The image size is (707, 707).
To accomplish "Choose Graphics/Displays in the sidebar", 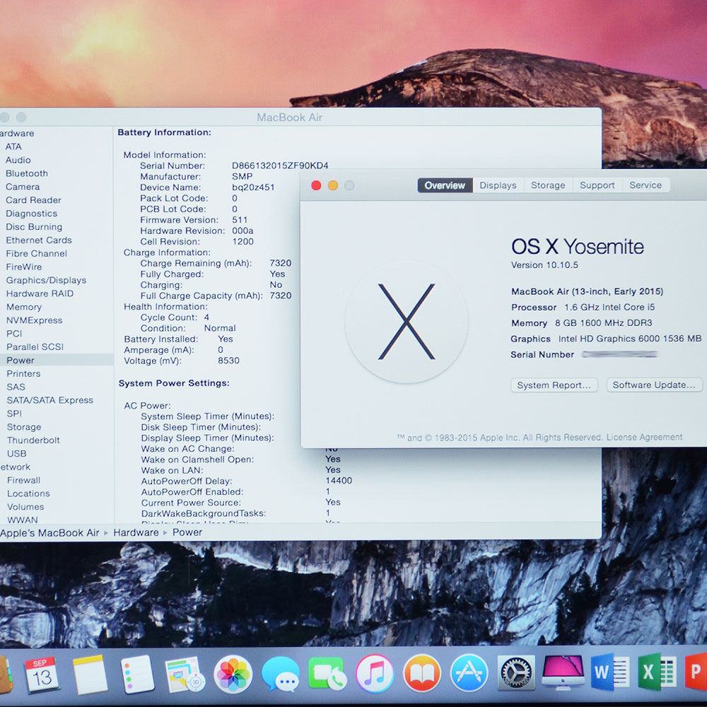I will 46,281.
